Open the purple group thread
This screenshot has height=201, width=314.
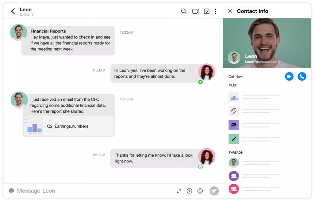234,176
